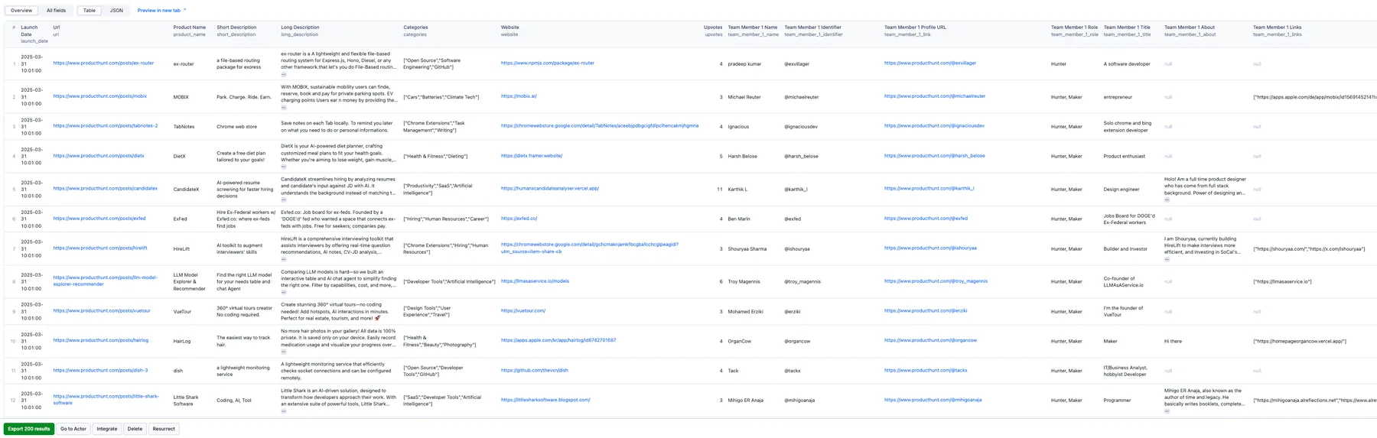Expand DietX long description ellipsis

pyautogui.click(x=284, y=167)
